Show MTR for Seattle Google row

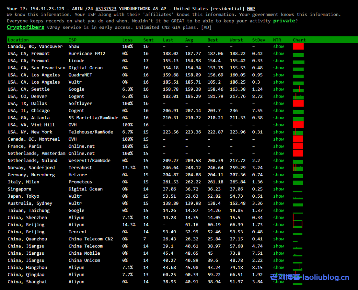[278, 89]
